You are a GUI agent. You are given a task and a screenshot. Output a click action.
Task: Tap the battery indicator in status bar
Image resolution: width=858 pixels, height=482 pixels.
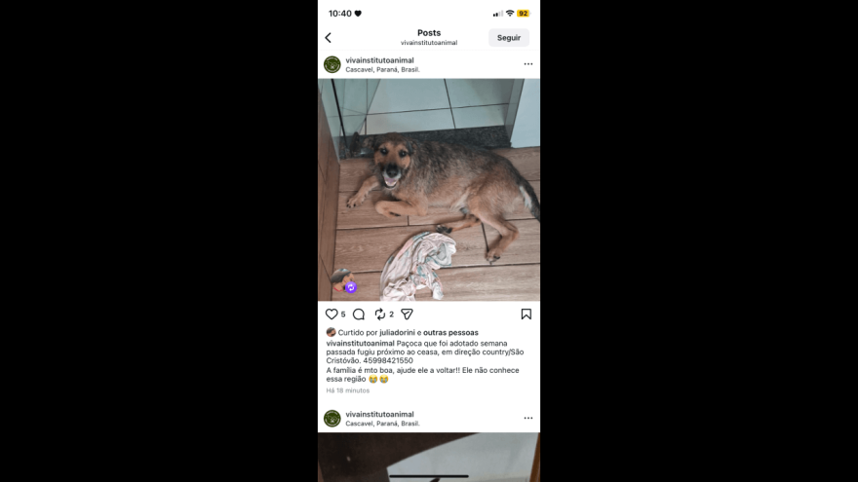[x=524, y=13]
